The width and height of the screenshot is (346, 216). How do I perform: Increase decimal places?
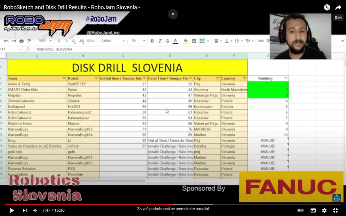click(81, 41)
